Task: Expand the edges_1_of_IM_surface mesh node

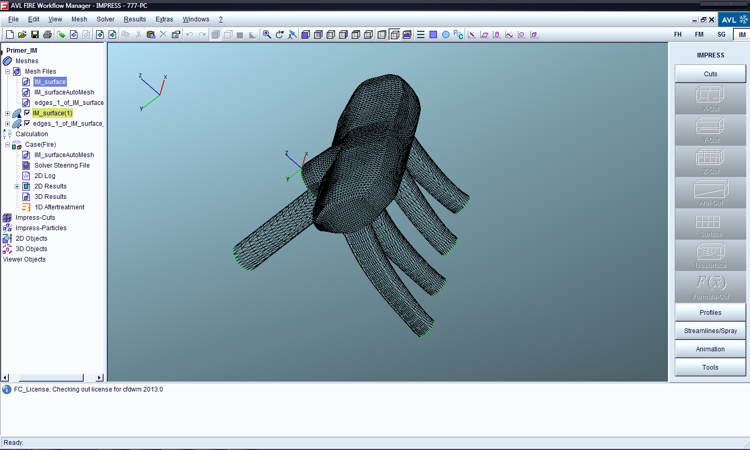Action: tap(7, 124)
